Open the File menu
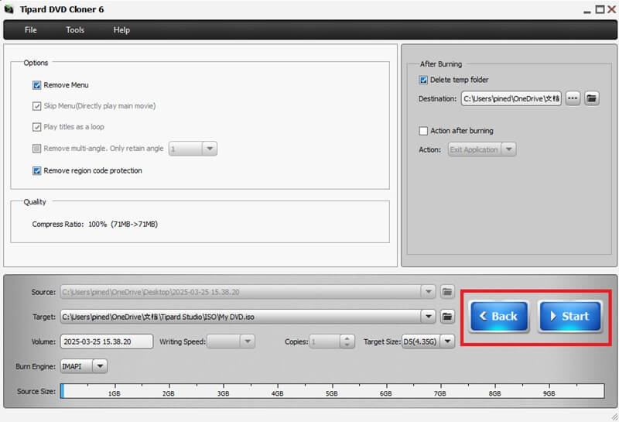This screenshot has height=422, width=619. [30, 30]
